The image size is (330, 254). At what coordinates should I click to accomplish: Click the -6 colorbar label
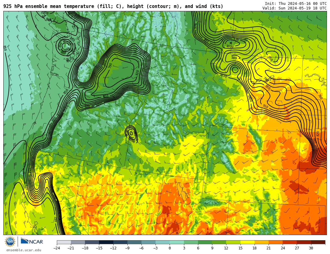(x=141, y=248)
